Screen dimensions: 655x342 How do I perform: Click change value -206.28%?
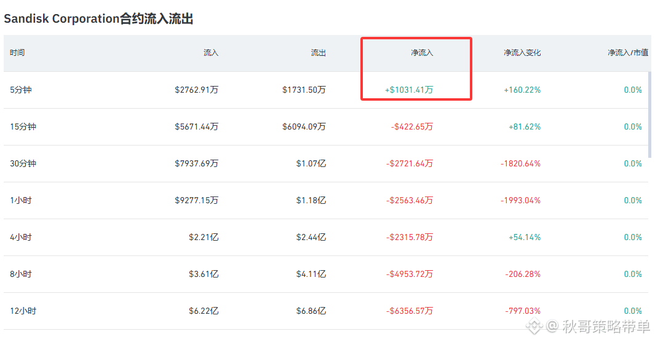(x=523, y=274)
